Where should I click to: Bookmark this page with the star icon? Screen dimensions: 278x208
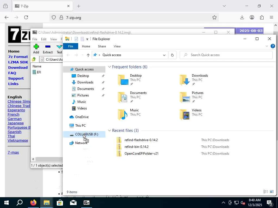214,17
